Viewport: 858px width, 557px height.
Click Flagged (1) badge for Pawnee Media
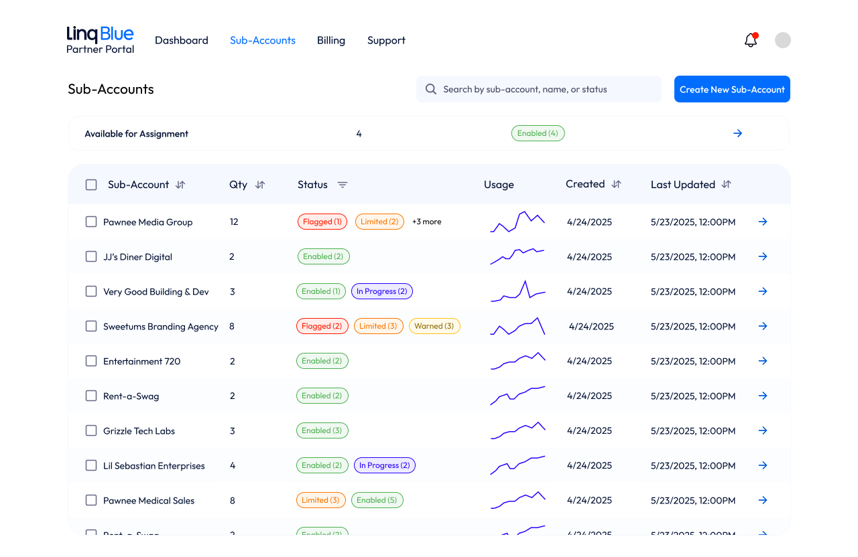[x=322, y=222]
